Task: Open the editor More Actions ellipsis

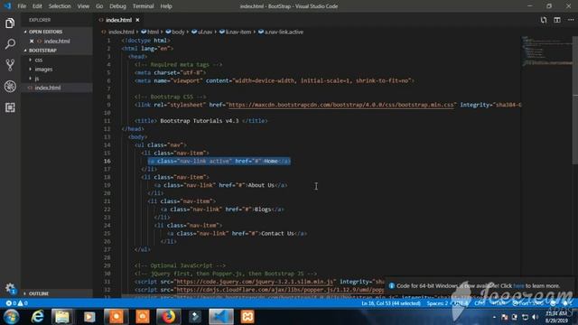Action: [x=571, y=20]
